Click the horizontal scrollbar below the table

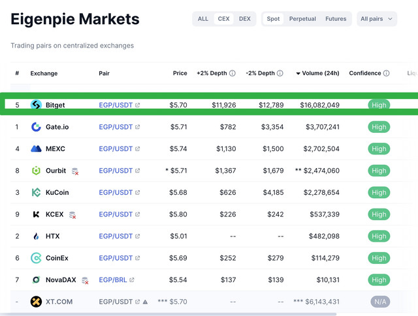(x=169, y=314)
